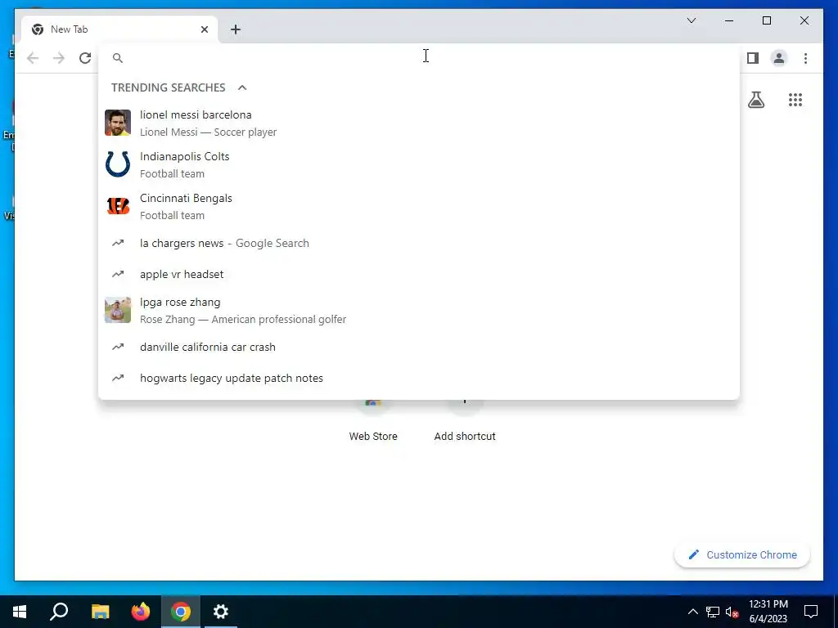Click trending icon beside la chargers news

(118, 243)
